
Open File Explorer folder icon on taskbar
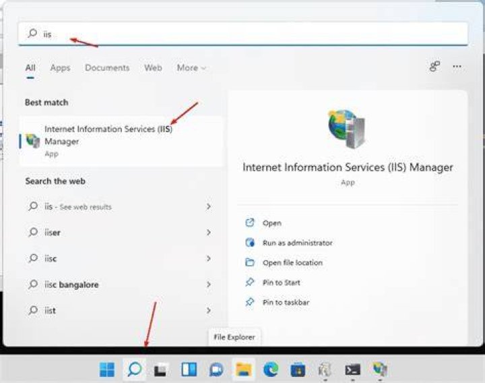[243, 369]
